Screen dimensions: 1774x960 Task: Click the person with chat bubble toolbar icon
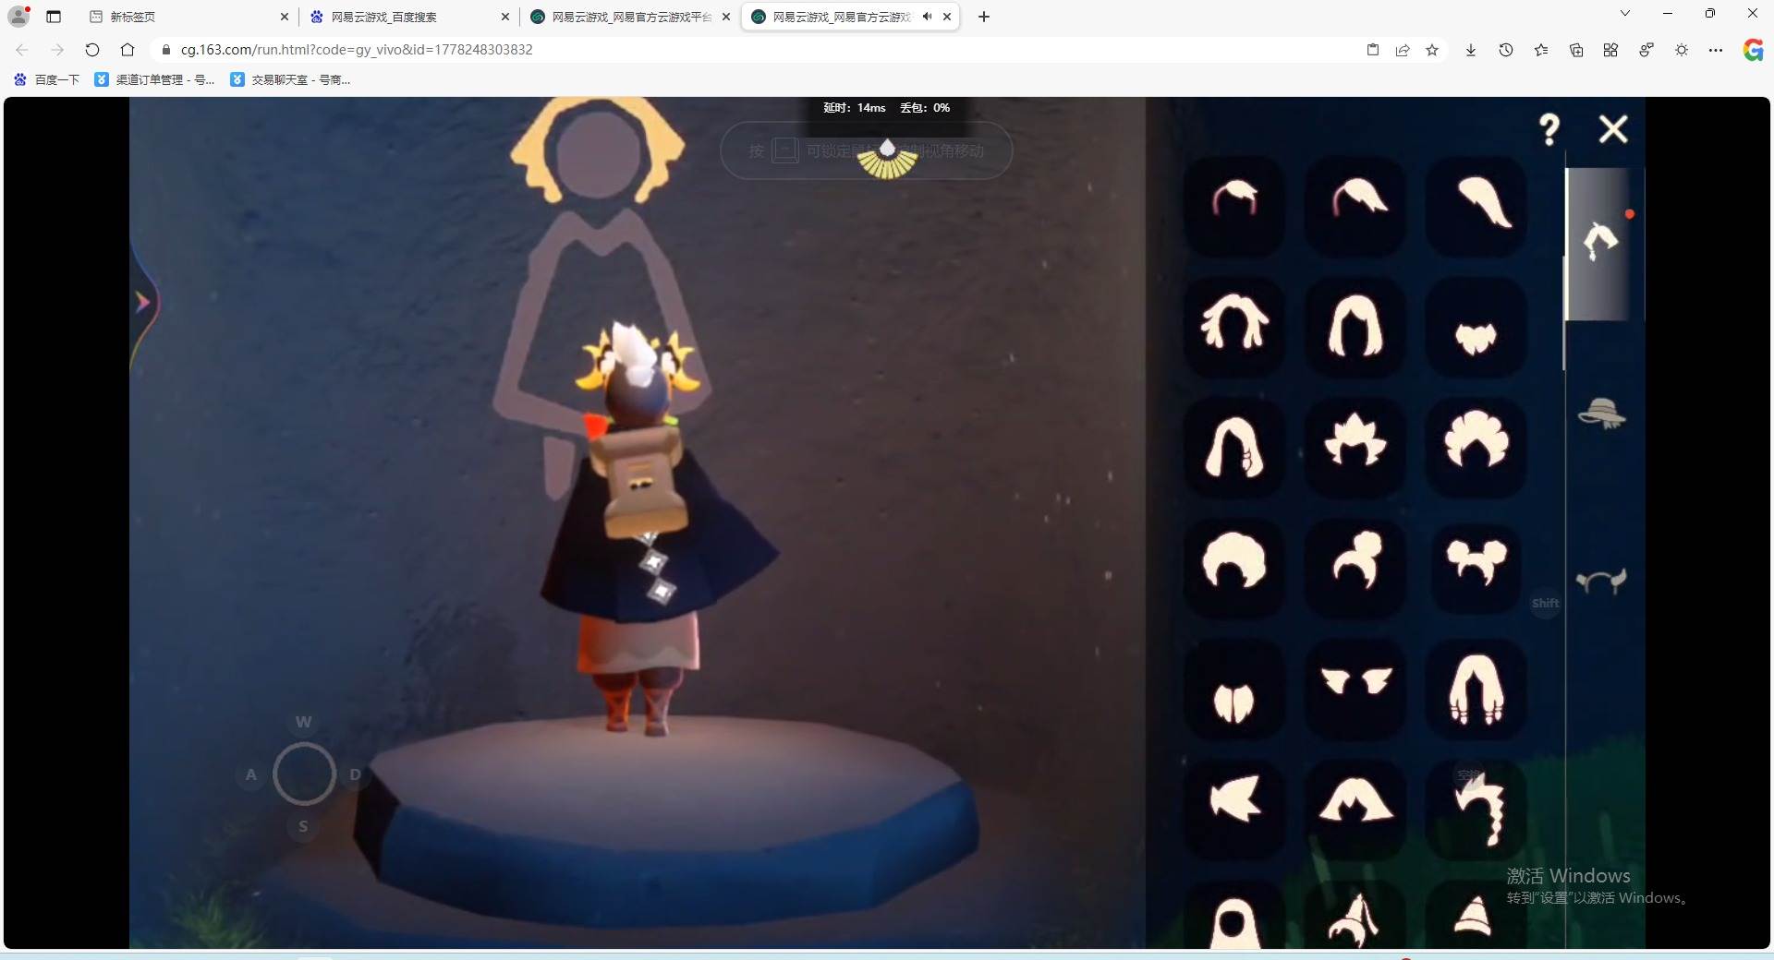pyautogui.click(x=1646, y=50)
